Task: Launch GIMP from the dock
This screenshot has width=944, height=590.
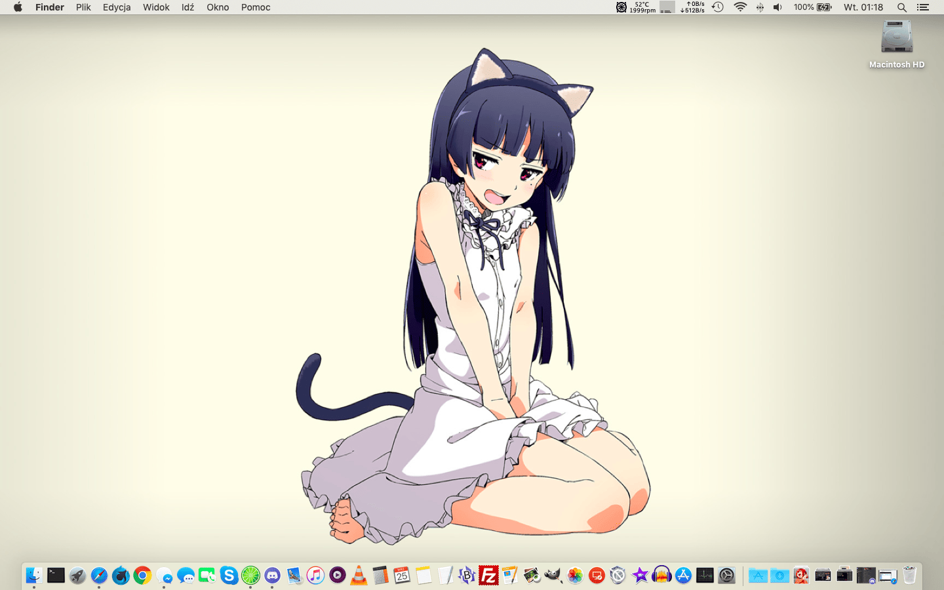Action: 553,576
